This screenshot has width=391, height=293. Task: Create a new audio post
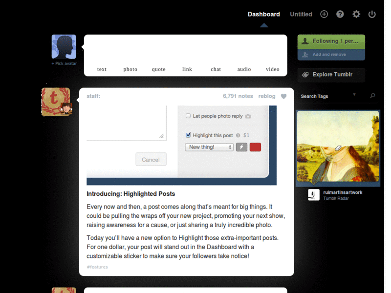tap(244, 69)
